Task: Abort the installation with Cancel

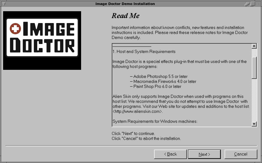Action: 240,154
